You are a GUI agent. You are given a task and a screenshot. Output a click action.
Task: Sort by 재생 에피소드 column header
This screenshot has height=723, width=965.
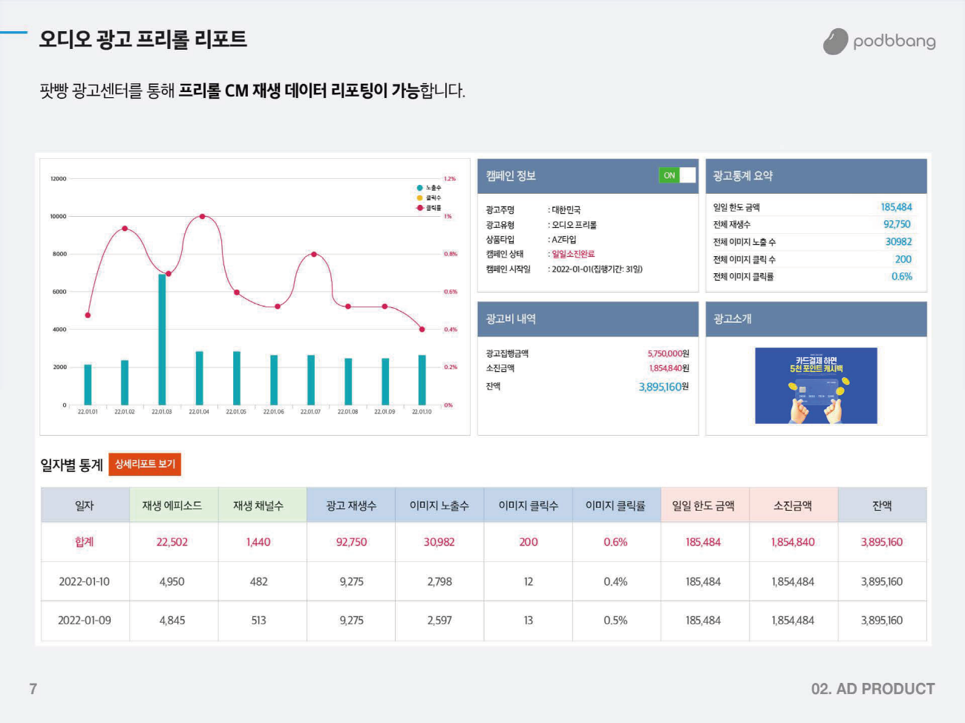(x=172, y=506)
